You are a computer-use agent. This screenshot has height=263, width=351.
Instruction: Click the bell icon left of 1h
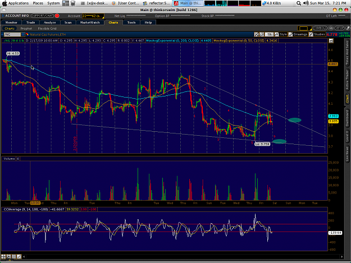tap(262, 34)
